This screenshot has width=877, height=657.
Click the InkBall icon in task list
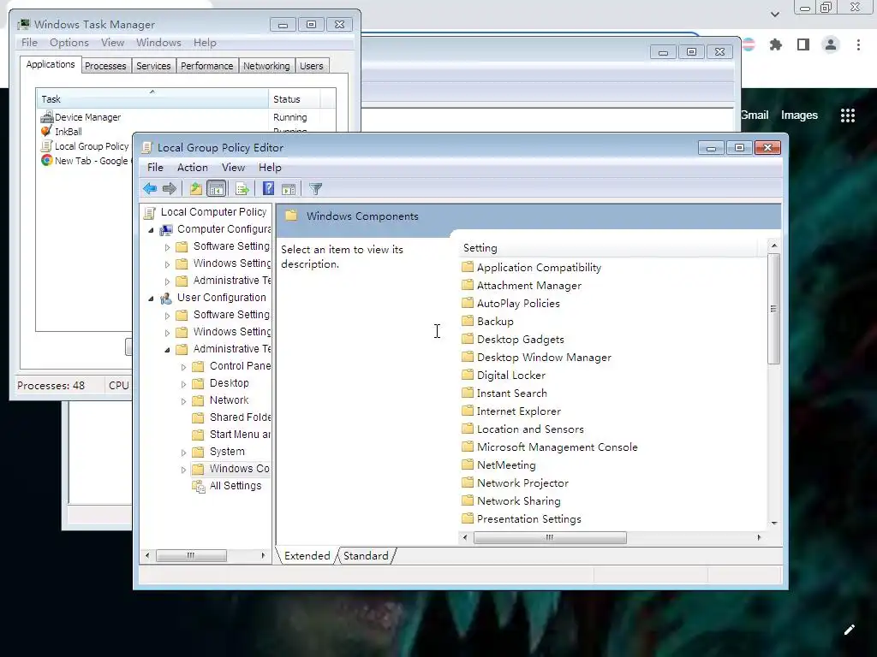coord(46,131)
